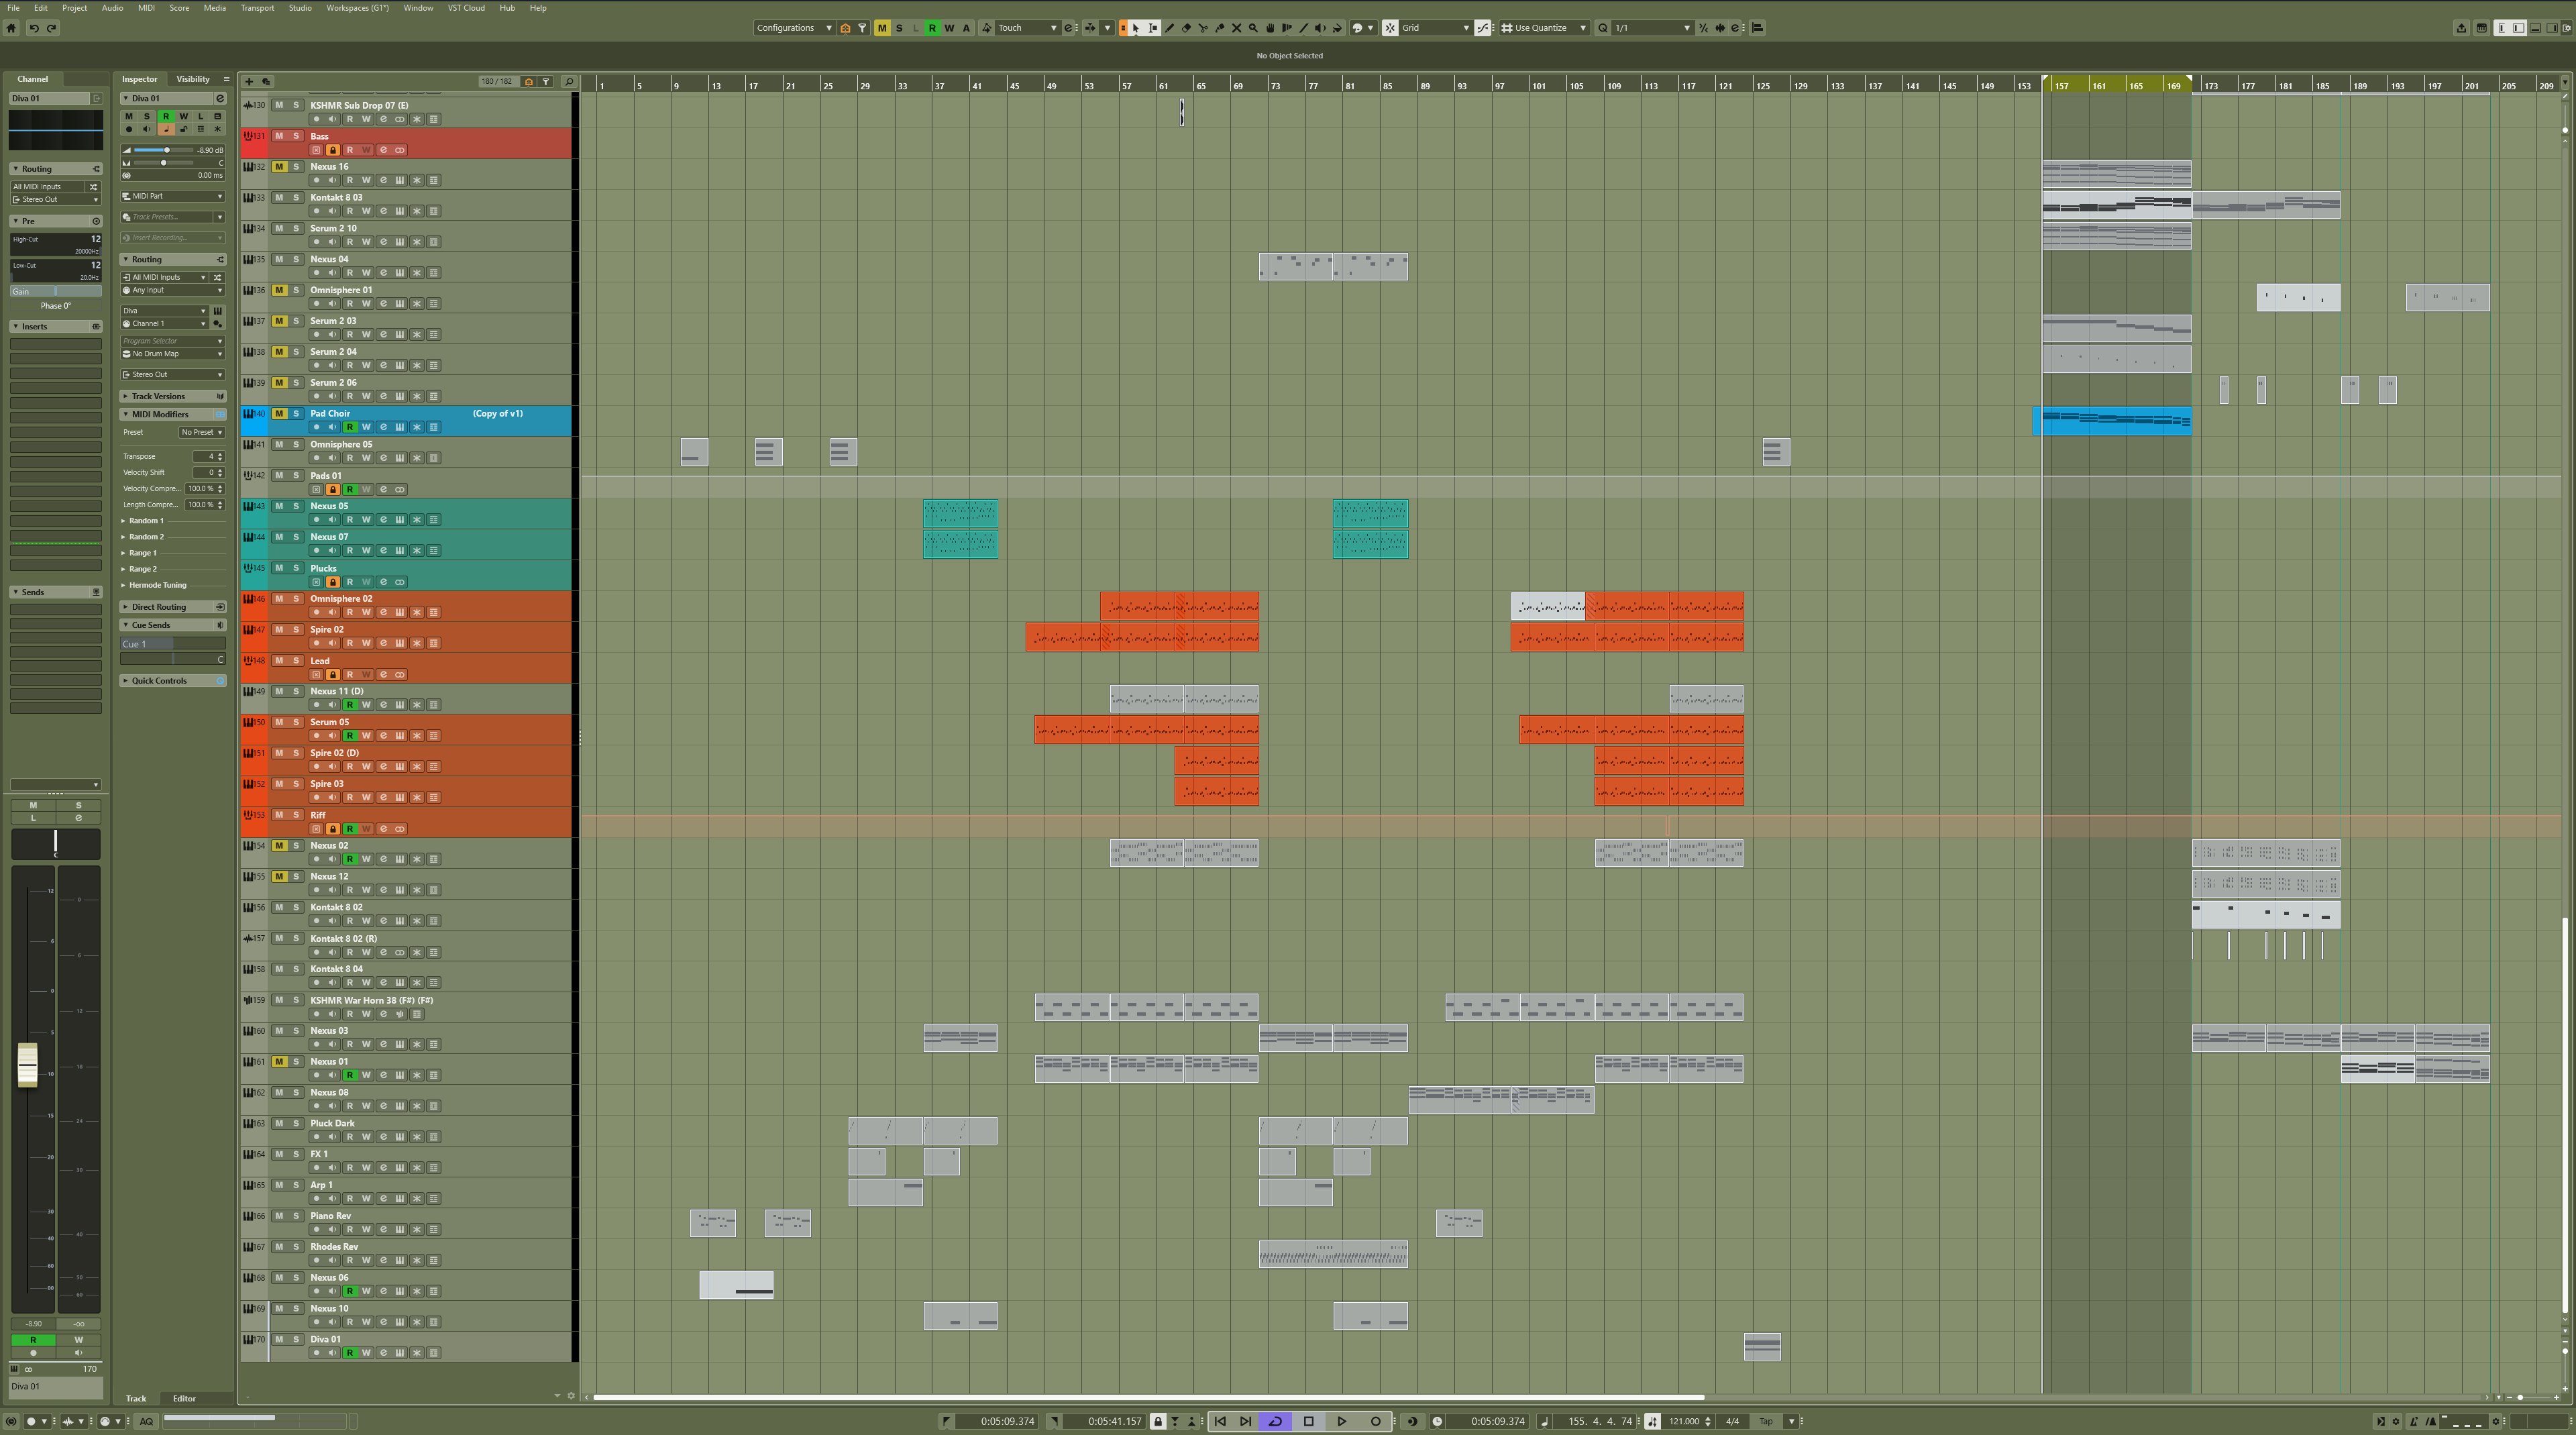The image size is (2576, 1435).
Task: Open the Use Quantize dropdown
Action: [1546, 28]
